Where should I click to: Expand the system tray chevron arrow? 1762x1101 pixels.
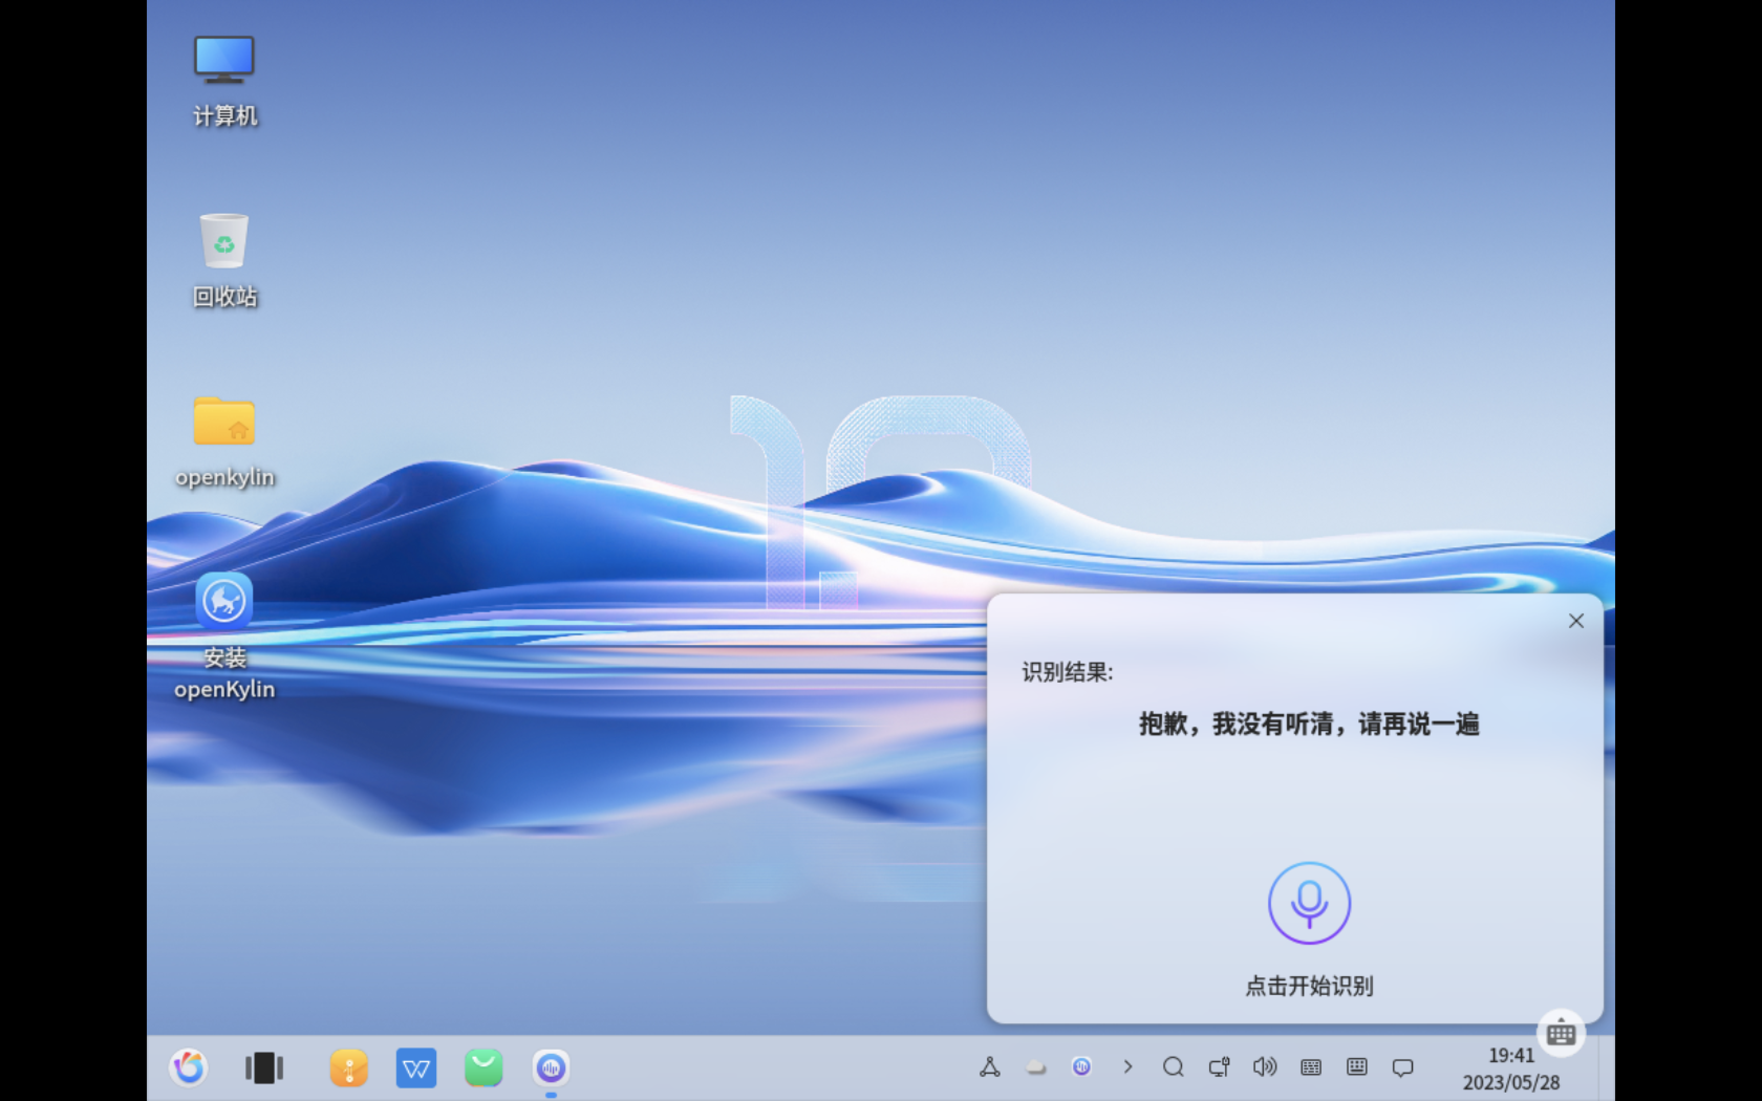click(x=1128, y=1067)
